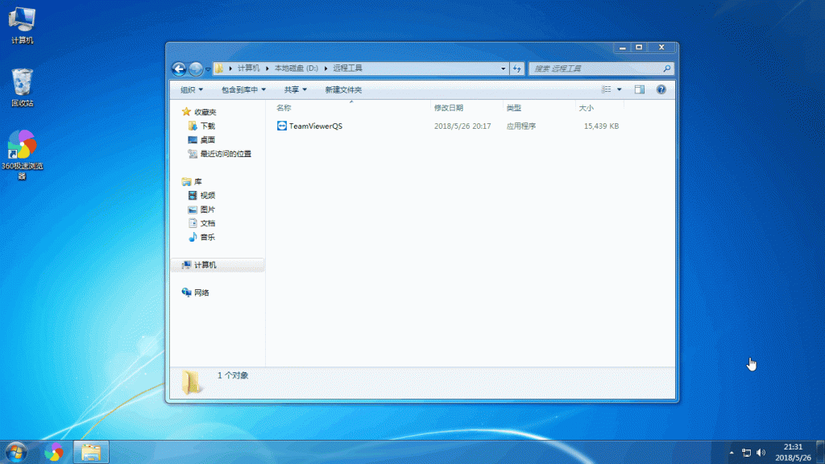
Task: Click the Windows Start button
Action: [15, 452]
